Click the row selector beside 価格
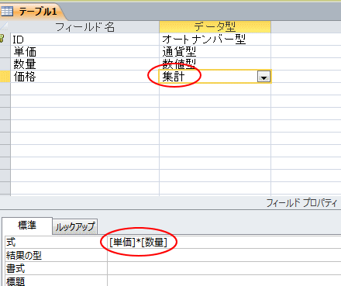The width and height of the screenshot is (341, 286). pos(5,77)
